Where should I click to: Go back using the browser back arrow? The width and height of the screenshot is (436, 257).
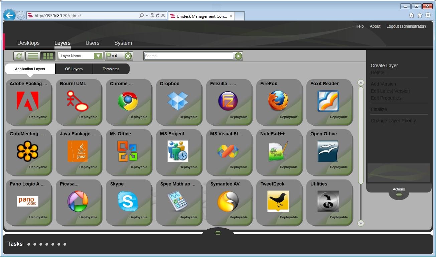[9, 15]
